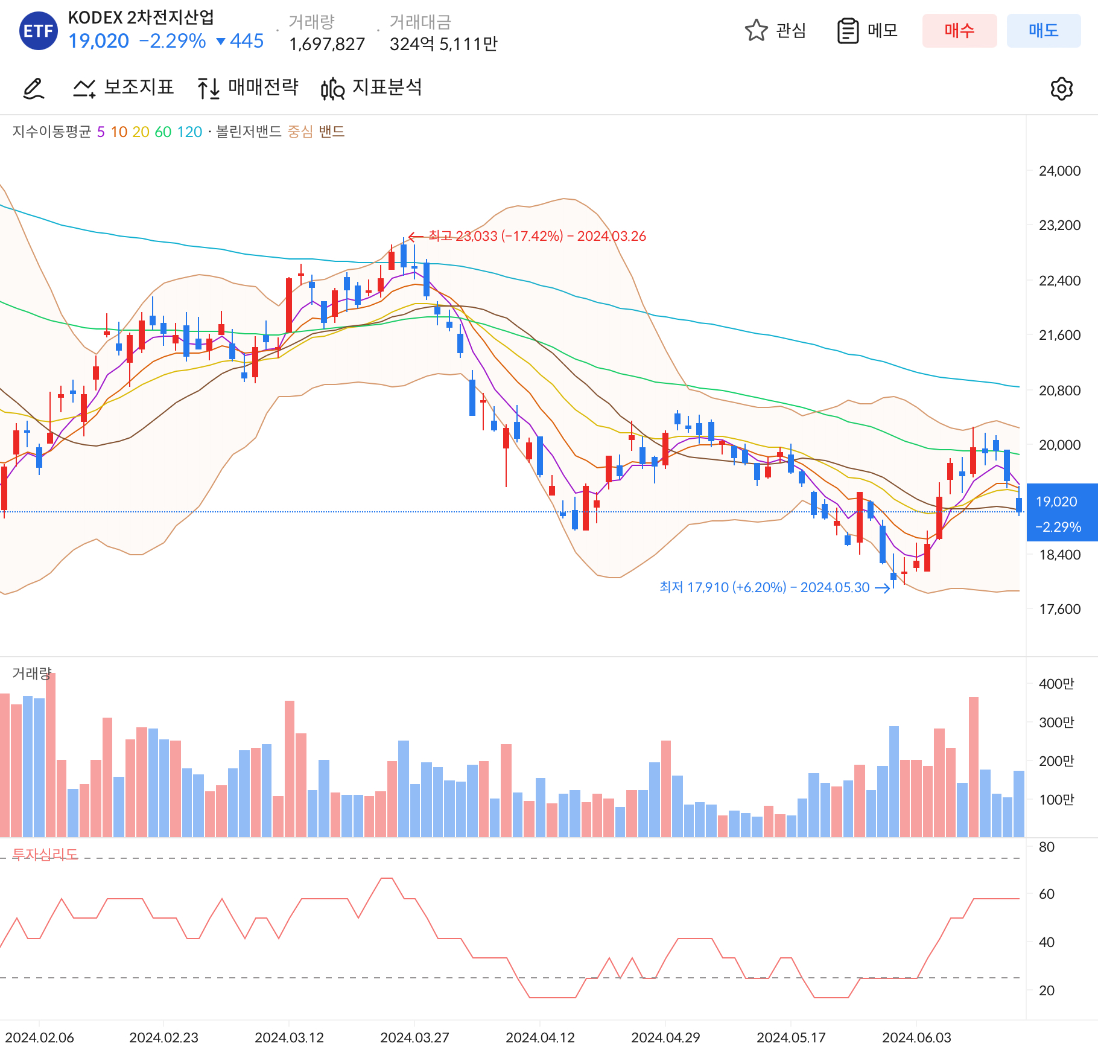
Task: Select moving average period 20 legend
Action: 141,132
